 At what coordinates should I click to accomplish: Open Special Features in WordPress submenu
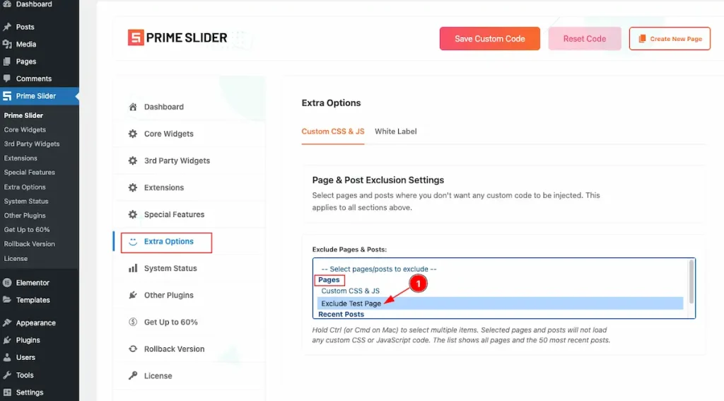pos(30,173)
